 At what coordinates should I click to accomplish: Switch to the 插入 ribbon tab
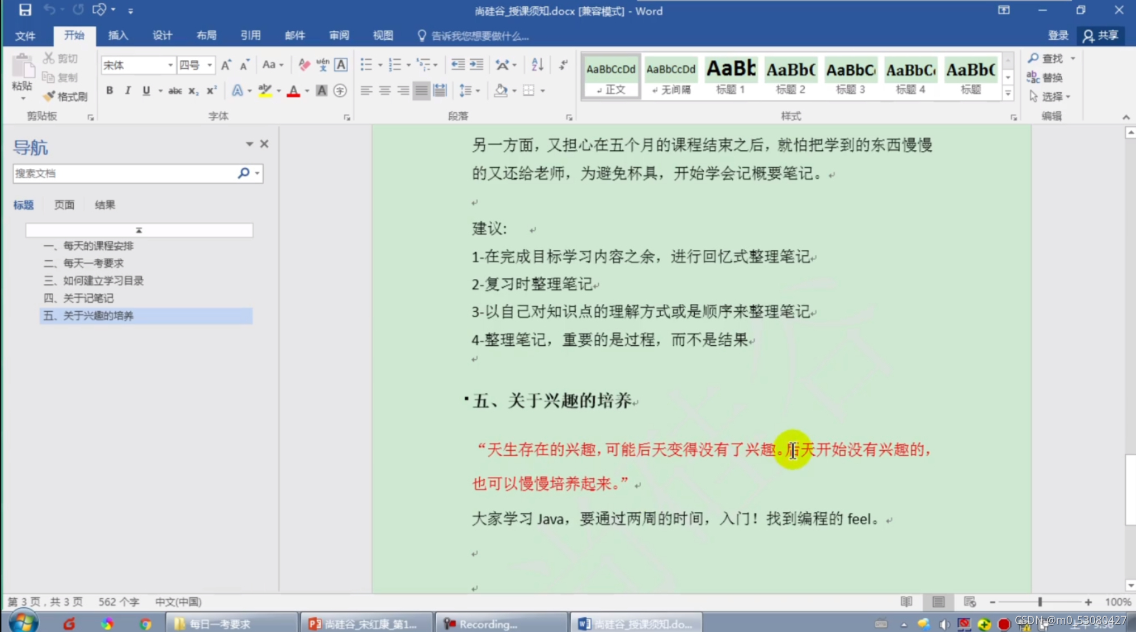[x=118, y=35]
